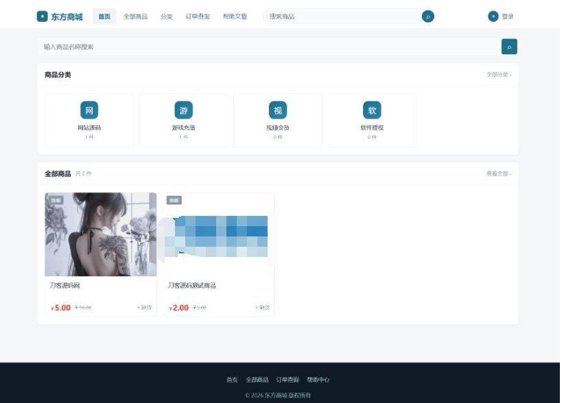Click the 商品分类 section heading
Viewport: 564px width, 403px height.
pos(58,75)
